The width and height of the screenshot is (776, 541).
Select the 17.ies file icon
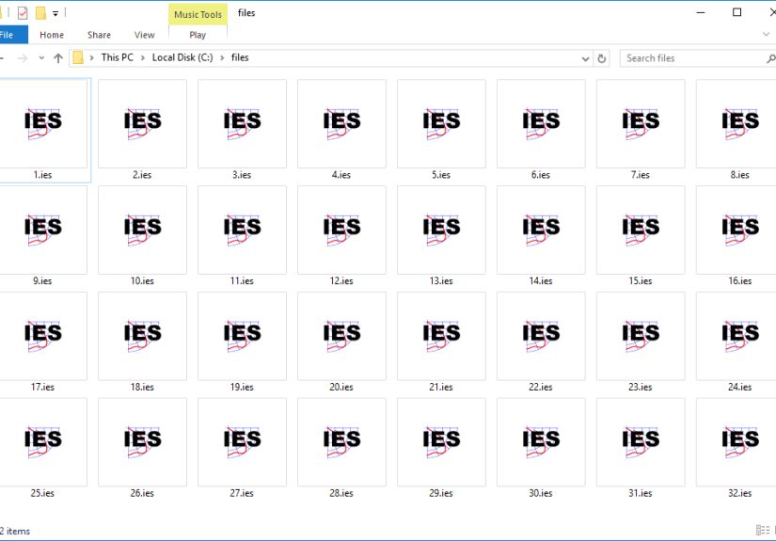coord(43,336)
